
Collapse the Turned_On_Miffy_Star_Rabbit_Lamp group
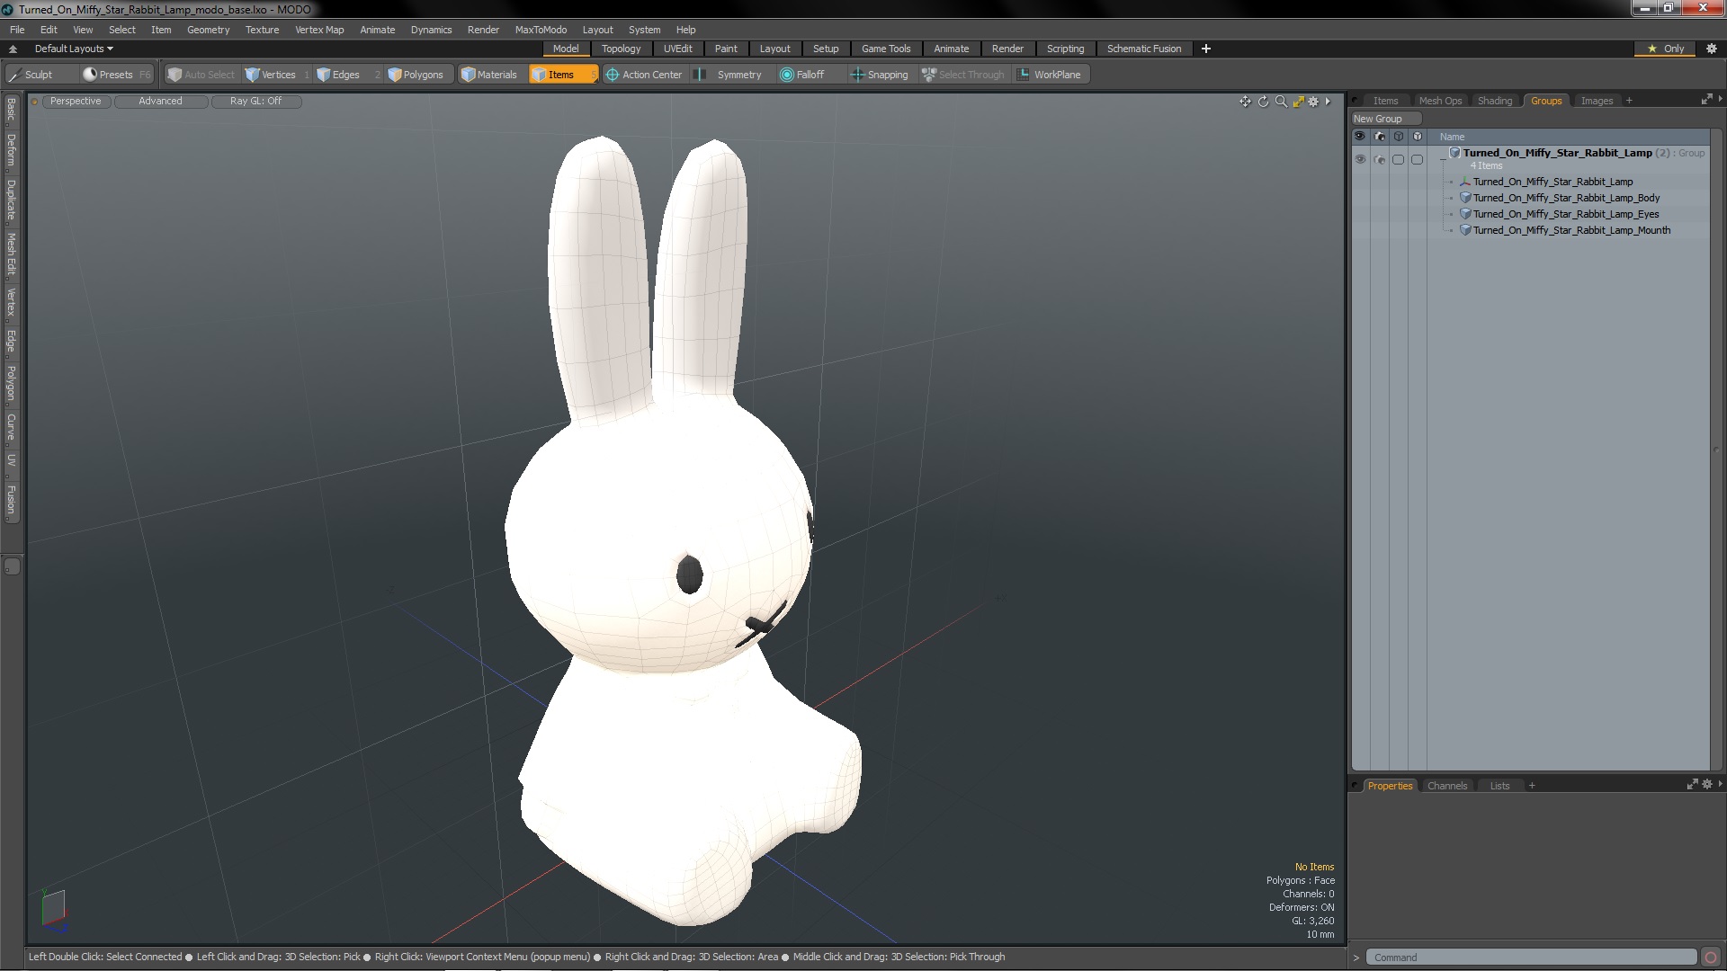pos(1444,157)
